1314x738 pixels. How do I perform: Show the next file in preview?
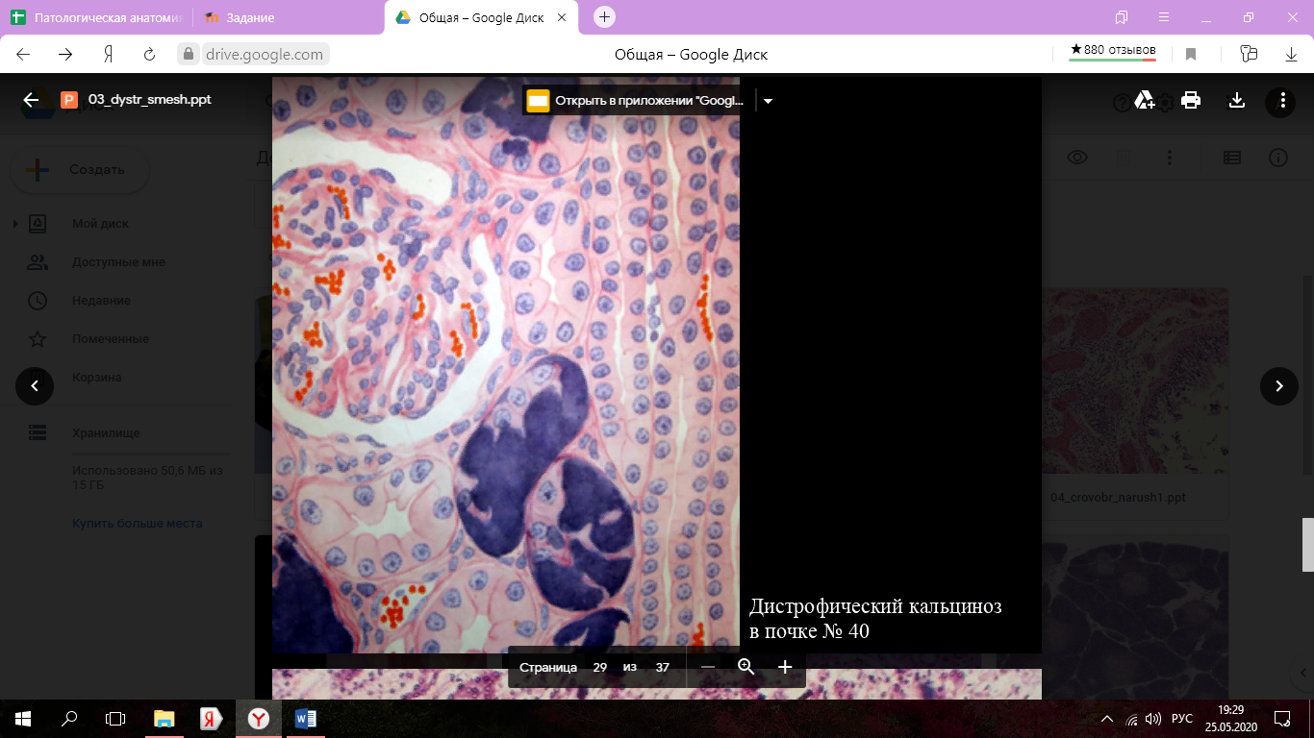1279,386
